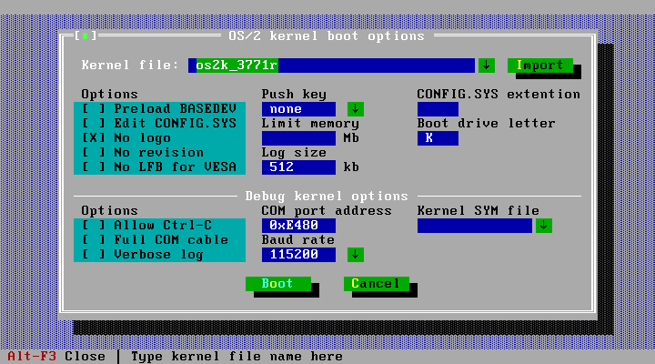
Task: Click the Import button
Action: (540, 66)
